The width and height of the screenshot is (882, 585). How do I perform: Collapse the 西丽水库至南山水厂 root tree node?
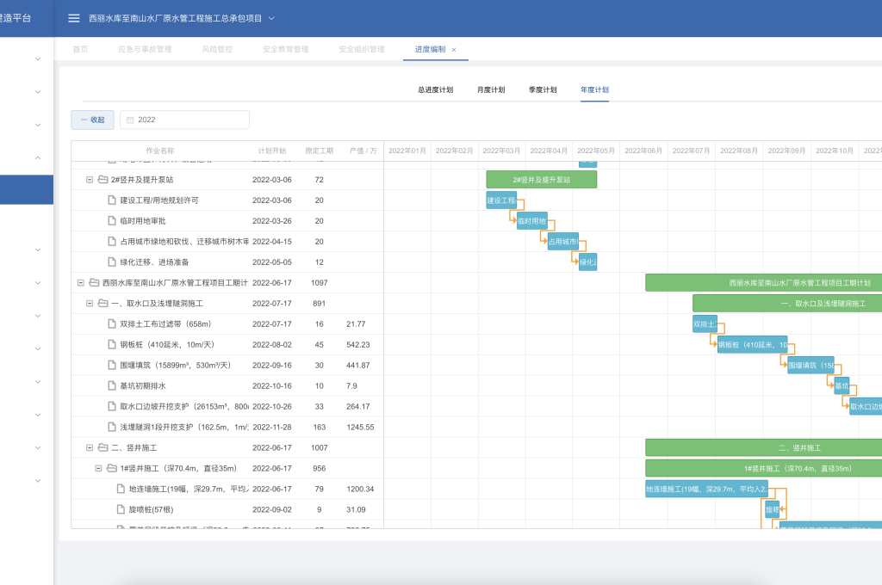coord(81,283)
